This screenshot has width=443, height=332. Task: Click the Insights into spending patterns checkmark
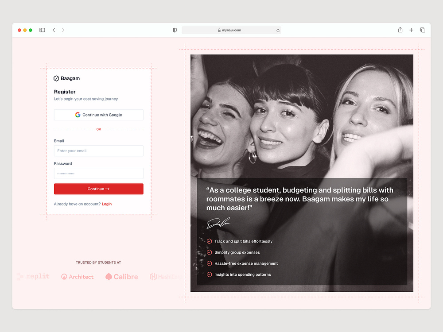pos(209,274)
